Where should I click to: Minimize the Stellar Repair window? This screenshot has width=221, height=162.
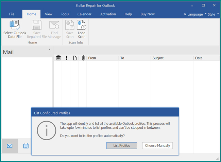[x=192, y=6]
